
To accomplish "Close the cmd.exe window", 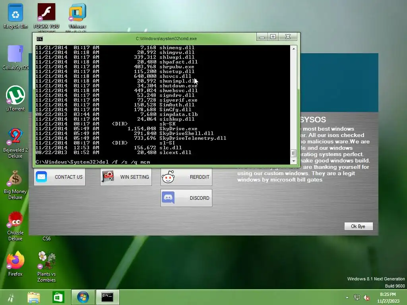I will tap(288, 37).
